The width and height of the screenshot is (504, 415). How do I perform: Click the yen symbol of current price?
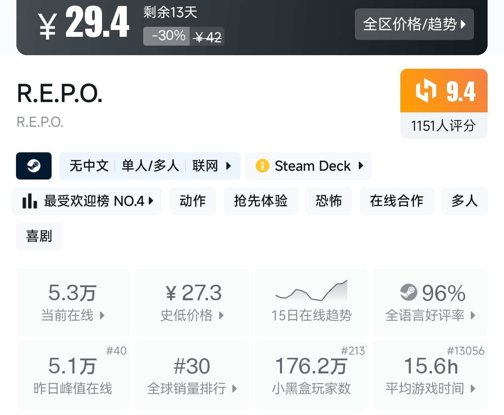(47, 26)
